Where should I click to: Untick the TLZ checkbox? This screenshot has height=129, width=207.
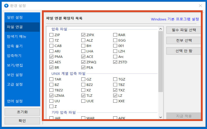click(83, 95)
